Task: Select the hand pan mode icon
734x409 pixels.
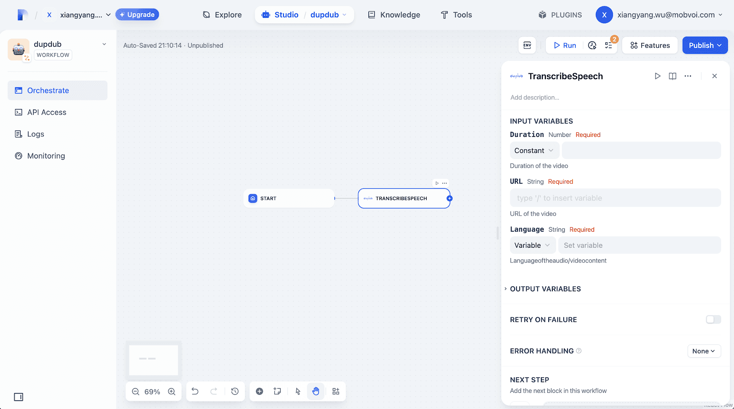Action: 316,391
